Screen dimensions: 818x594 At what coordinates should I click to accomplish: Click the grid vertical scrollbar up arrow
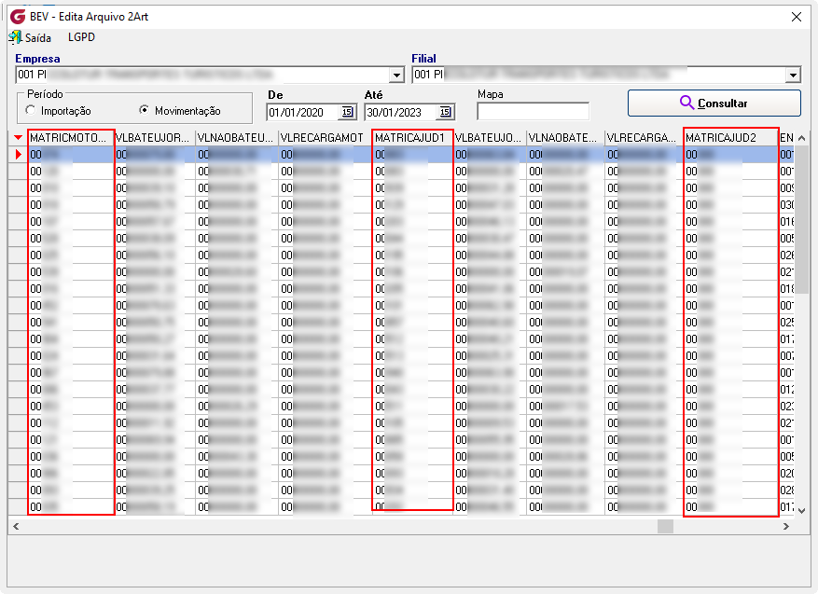802,138
